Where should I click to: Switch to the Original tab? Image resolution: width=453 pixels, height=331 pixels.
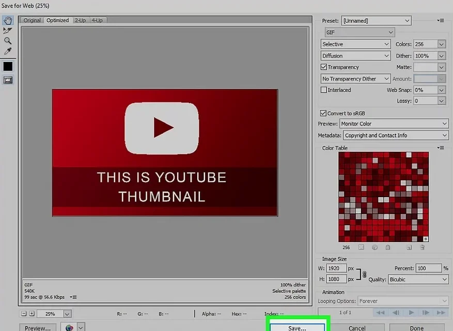click(32, 20)
